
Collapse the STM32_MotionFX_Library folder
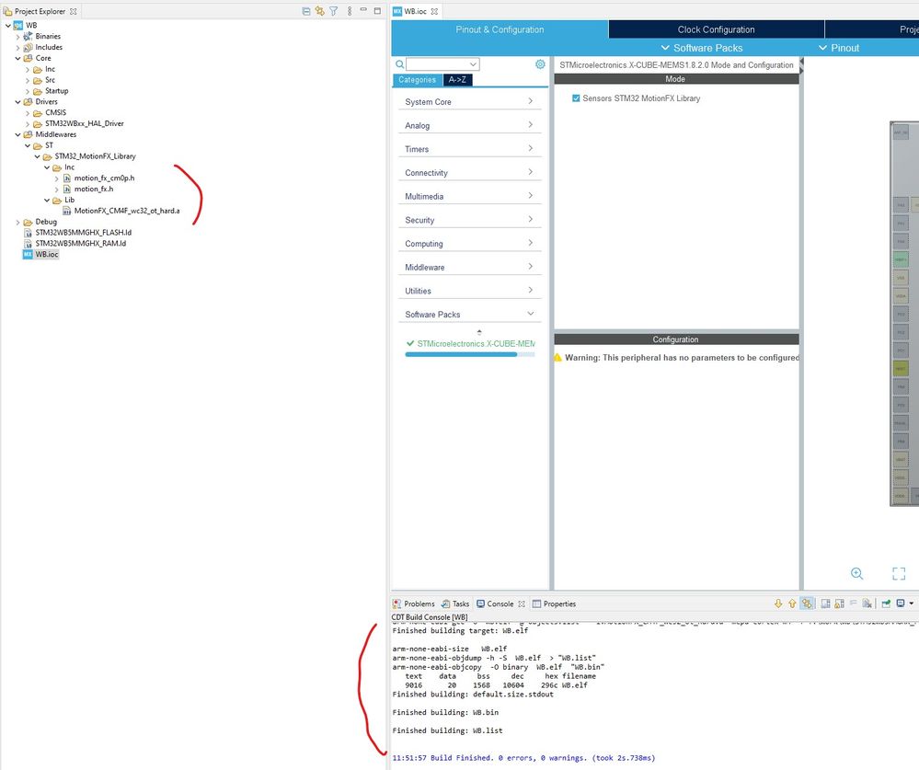[x=37, y=156]
